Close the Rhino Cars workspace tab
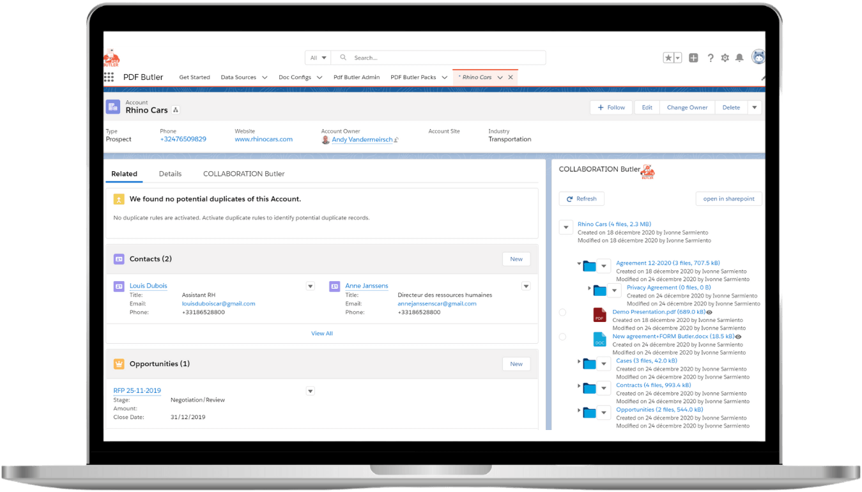The height and width of the screenshot is (492, 862). click(x=511, y=77)
